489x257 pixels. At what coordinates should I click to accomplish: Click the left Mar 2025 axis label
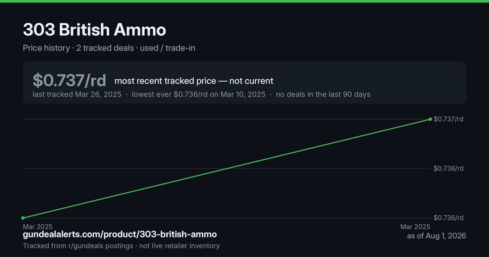pyautogui.click(x=37, y=226)
